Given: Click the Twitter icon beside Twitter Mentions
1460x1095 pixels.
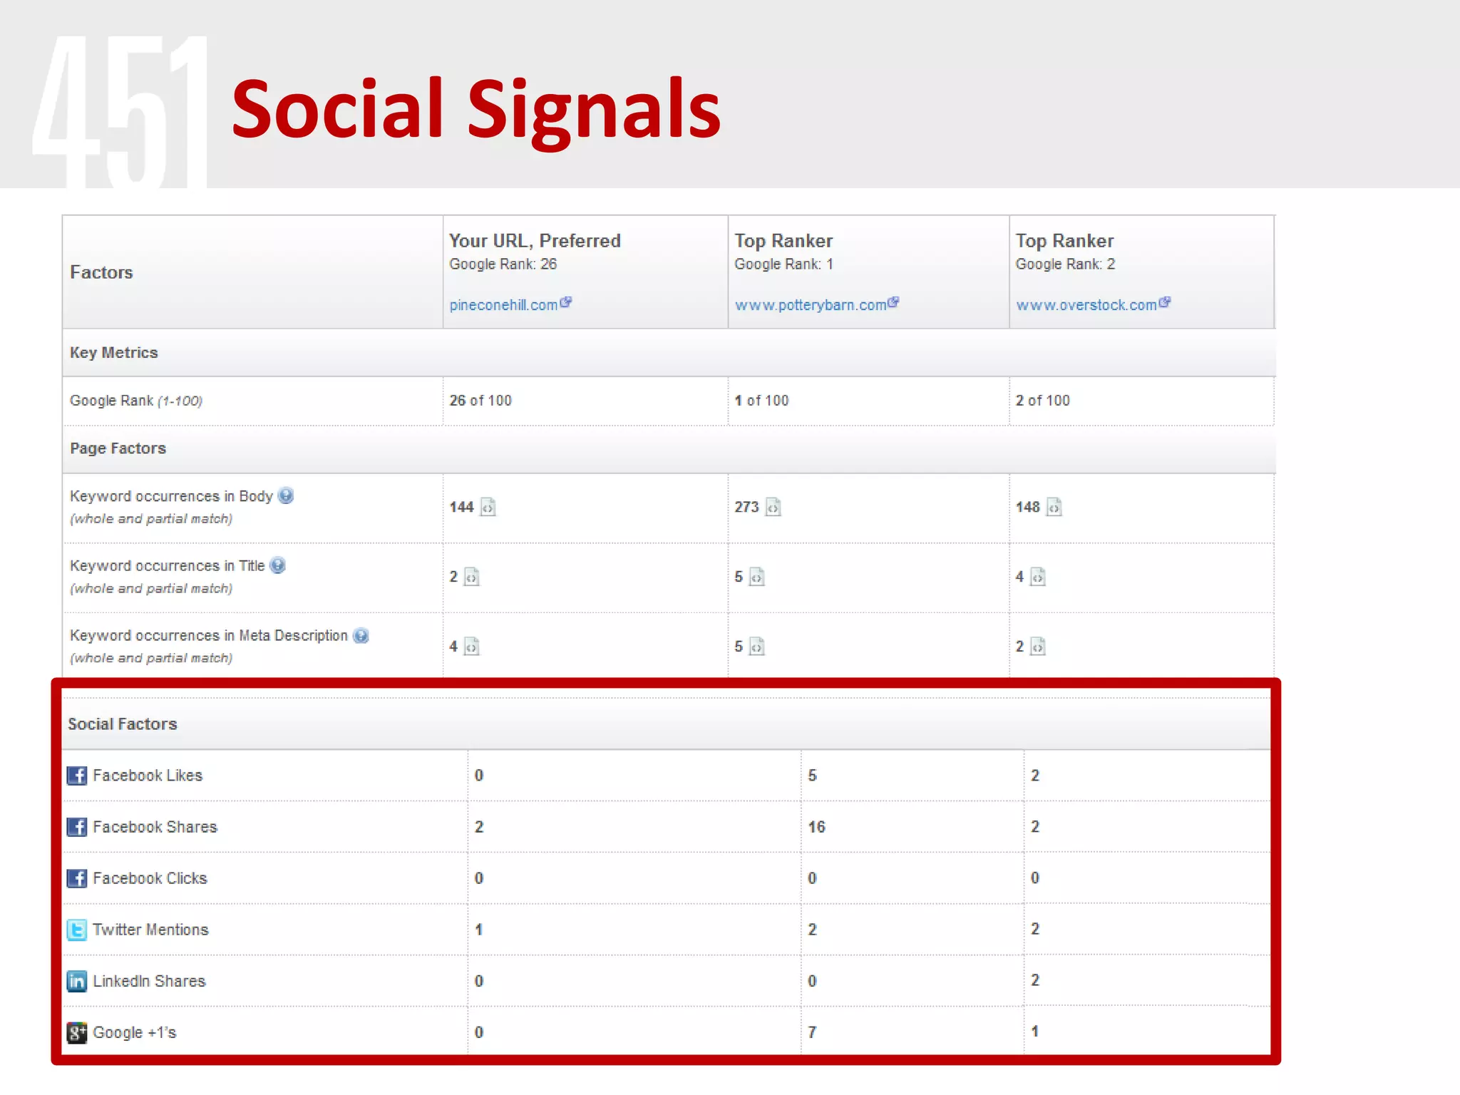Looking at the screenshot, I should pos(77,930).
